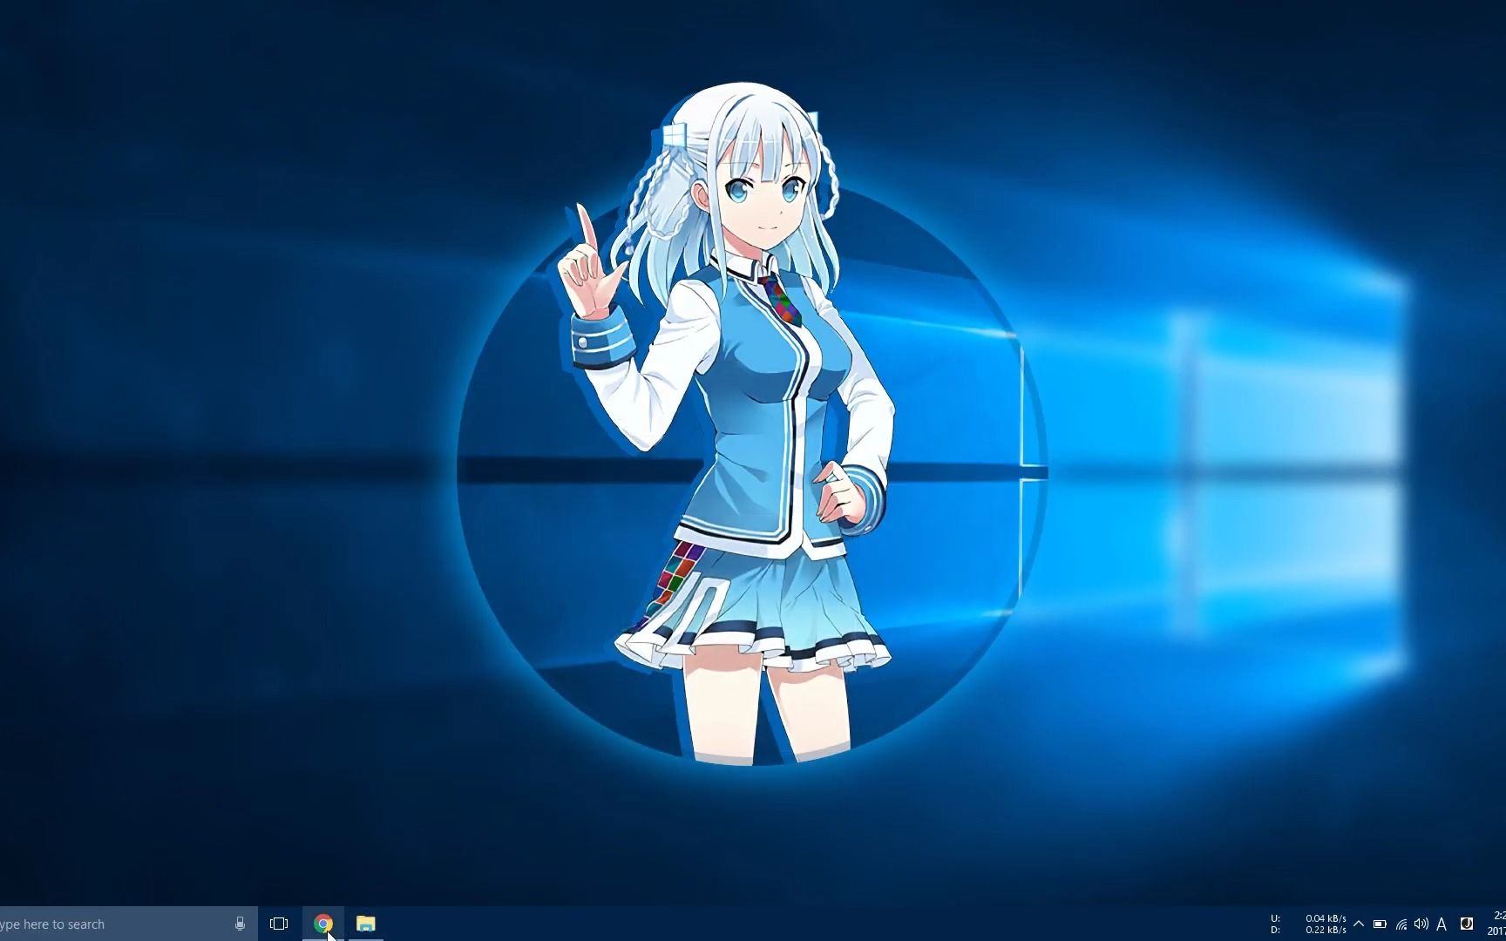The width and height of the screenshot is (1506, 941).
Task: Open File Explorer from the taskbar
Action: (366, 924)
